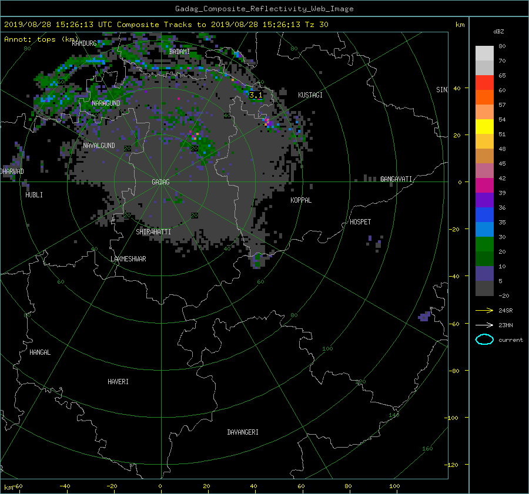Click the 'current' legend text
Viewport: 529px width, 494px height.
(510, 340)
